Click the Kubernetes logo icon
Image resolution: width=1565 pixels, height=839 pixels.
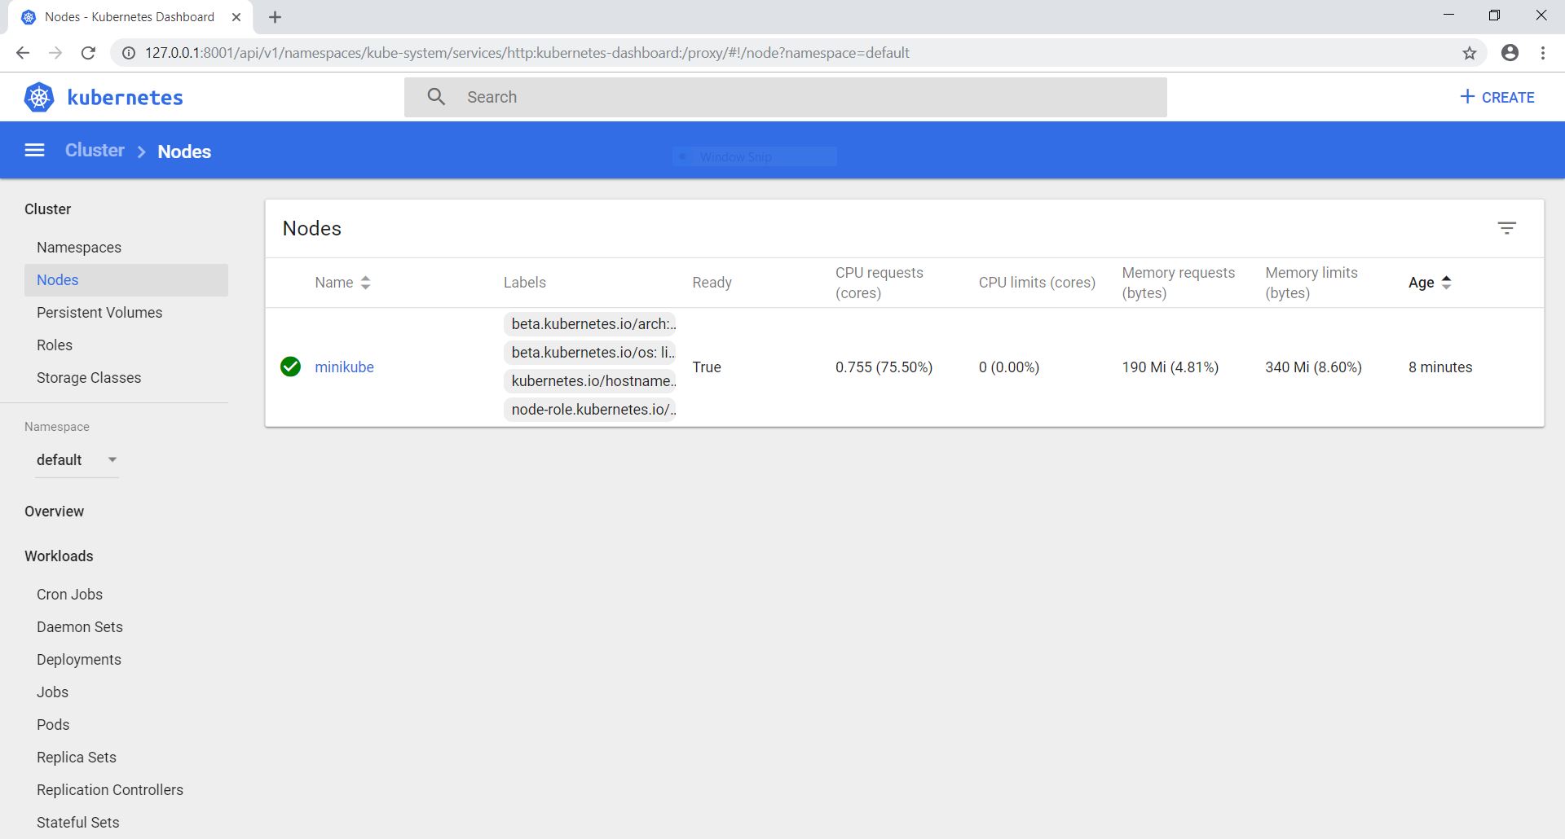click(38, 97)
